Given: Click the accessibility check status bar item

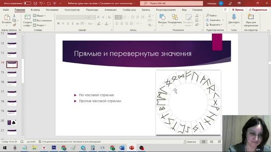Looking at the screenshot, I should 69,142.
